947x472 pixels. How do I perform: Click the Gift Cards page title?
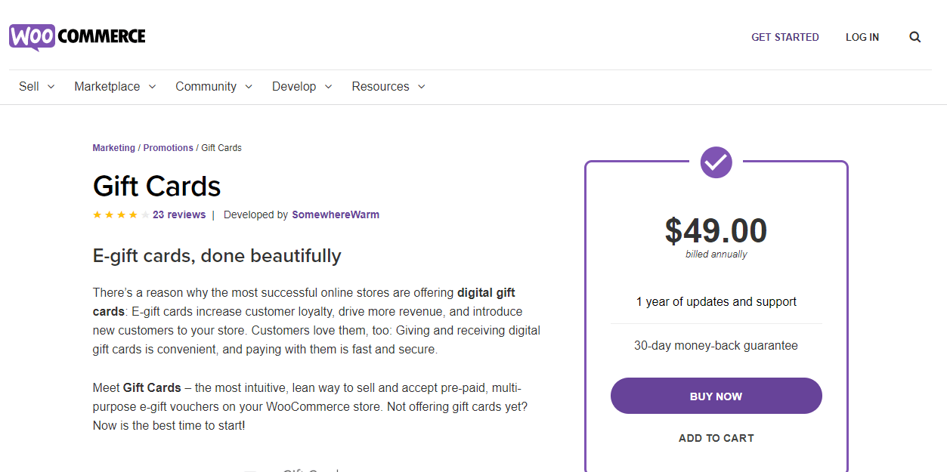click(x=156, y=187)
